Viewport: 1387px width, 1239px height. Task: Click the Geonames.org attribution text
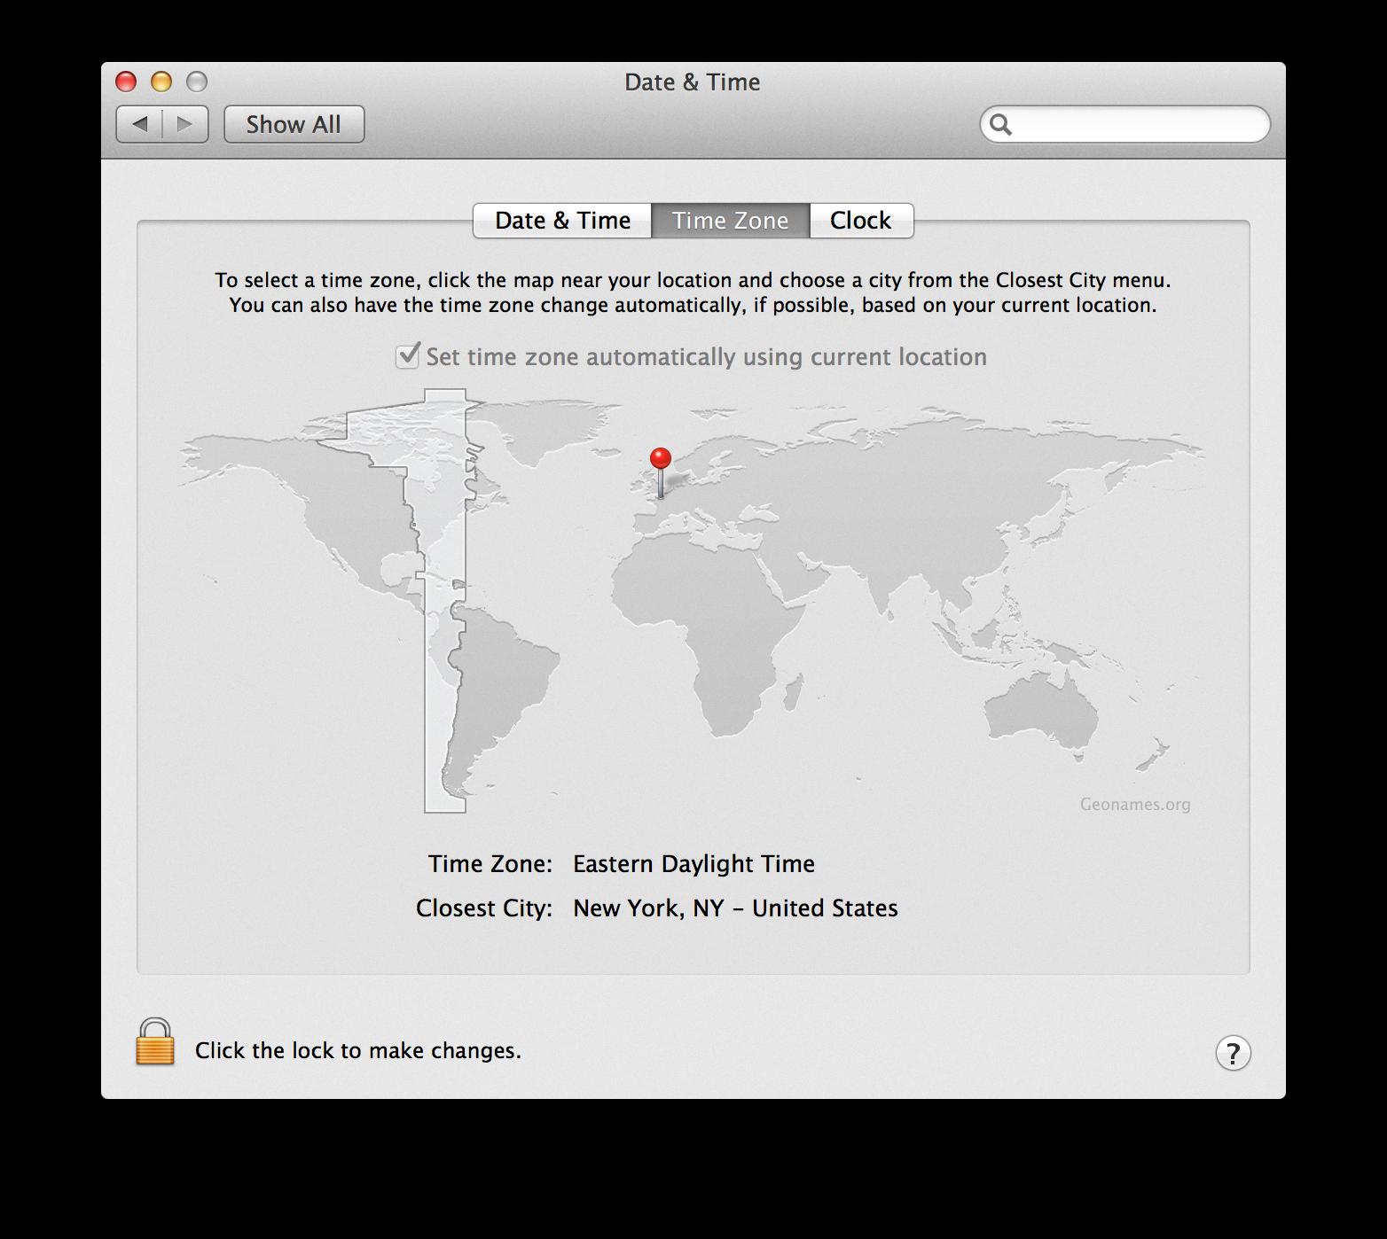tap(1135, 803)
